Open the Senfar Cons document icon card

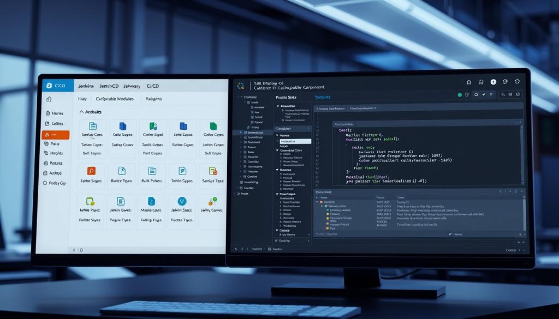coord(93,126)
